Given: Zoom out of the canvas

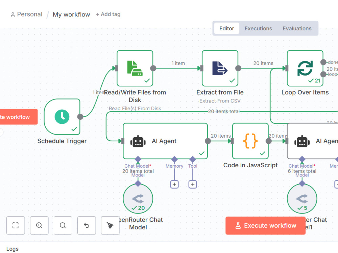Looking at the screenshot, I should tap(63, 225).
